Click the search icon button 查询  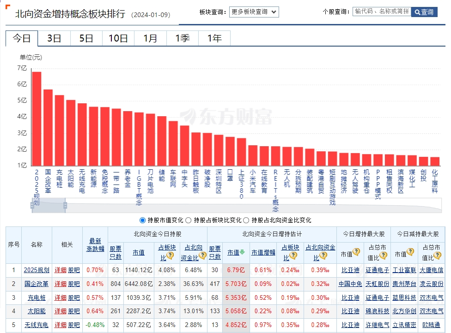[x=424, y=12]
